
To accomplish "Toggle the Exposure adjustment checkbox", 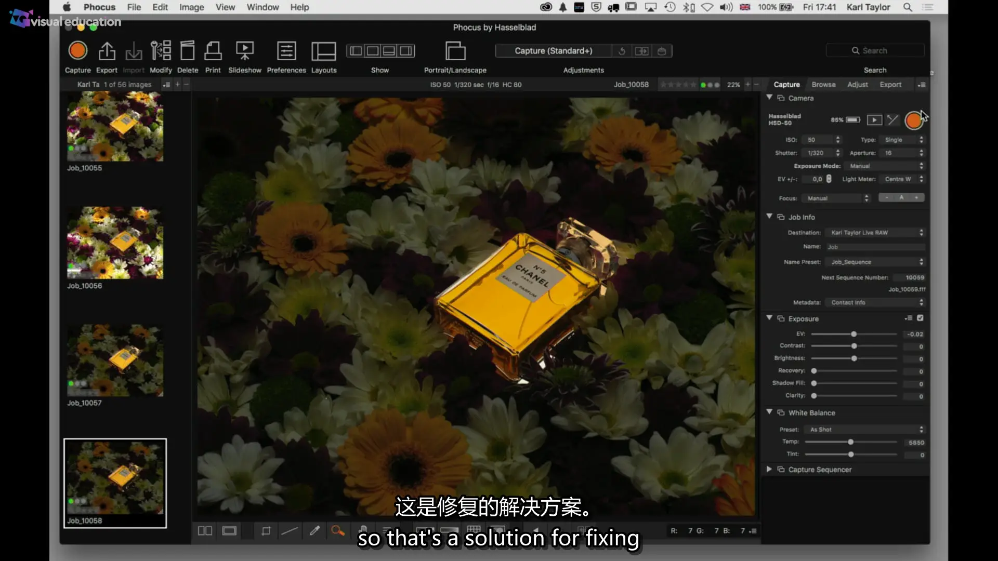I will (x=920, y=318).
